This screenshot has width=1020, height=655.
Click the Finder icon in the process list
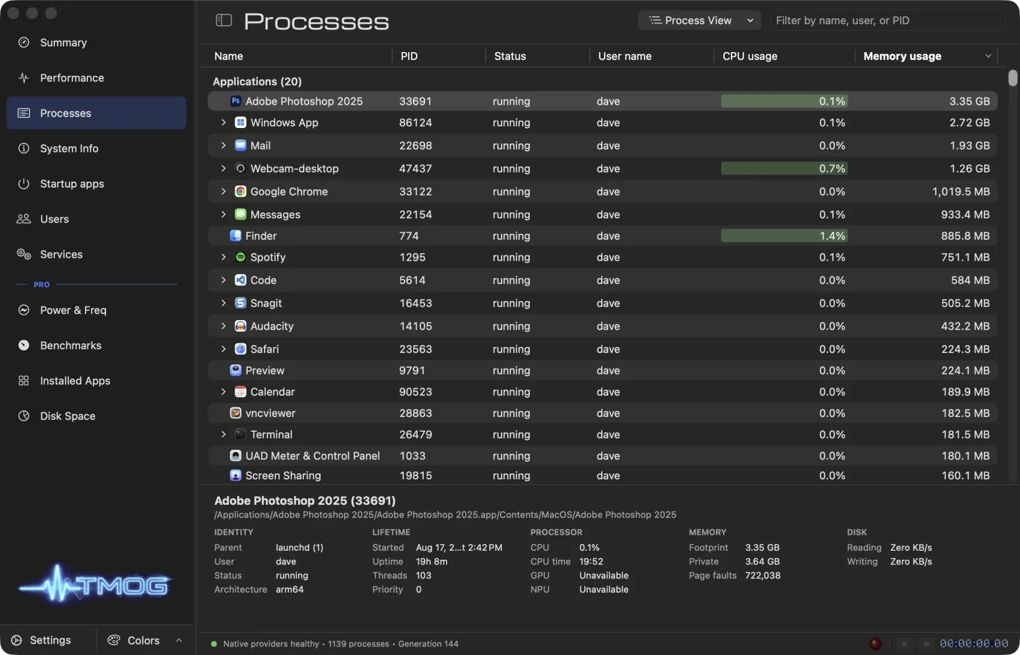coord(236,236)
